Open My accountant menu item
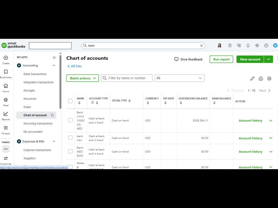 point(33,132)
